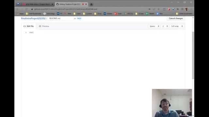The image size is (209, 117).
Task: Open the PT bookmark
Action: click(x=59, y=14)
